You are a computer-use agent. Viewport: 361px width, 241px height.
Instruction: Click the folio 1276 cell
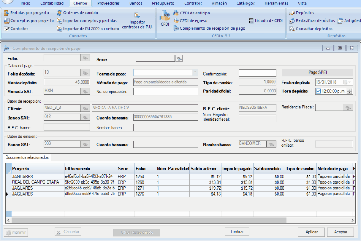coord(145,194)
